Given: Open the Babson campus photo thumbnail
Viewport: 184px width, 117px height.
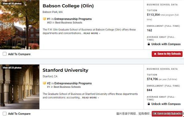Looking at the screenshot, I should pyautogui.click(x=20, y=25).
